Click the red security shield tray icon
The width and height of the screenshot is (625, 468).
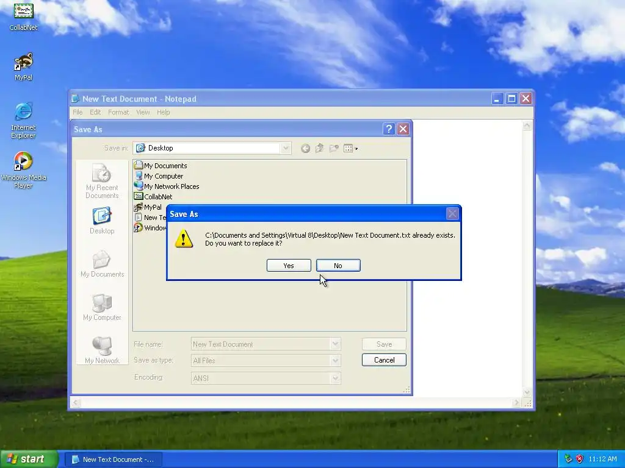[579, 459]
